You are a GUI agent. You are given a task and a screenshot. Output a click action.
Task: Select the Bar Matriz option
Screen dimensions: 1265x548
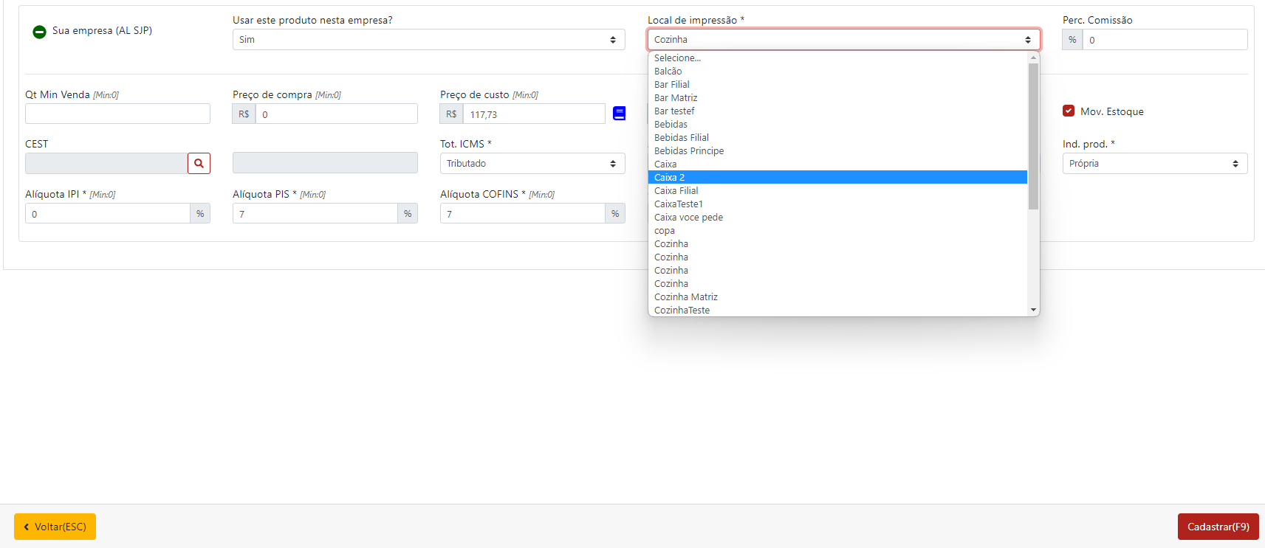pos(675,98)
